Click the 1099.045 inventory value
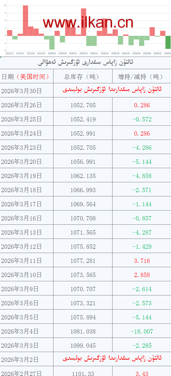The image size is (171, 376). pos(83,346)
